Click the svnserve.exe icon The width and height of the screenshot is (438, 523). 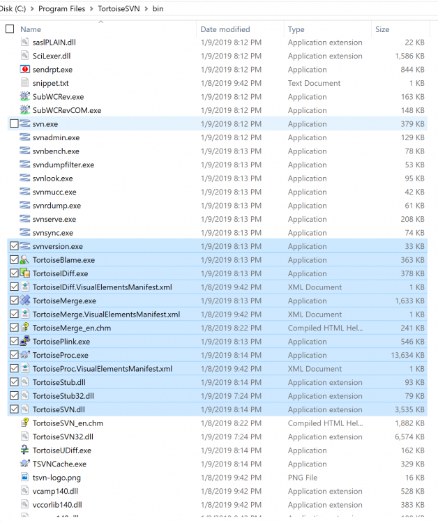(x=24, y=219)
